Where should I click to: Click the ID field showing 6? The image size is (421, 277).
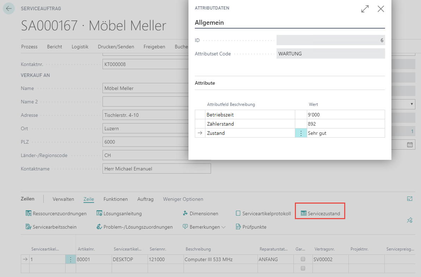[x=331, y=40]
